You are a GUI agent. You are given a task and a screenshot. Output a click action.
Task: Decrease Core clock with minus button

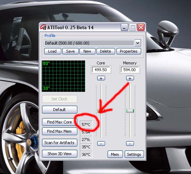(101, 144)
